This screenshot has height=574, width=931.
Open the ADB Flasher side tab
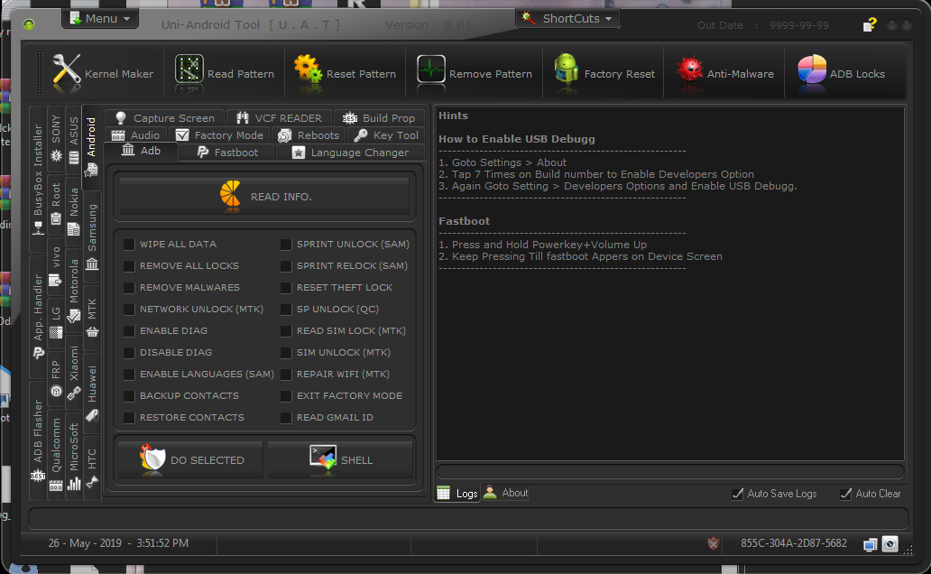[38, 440]
